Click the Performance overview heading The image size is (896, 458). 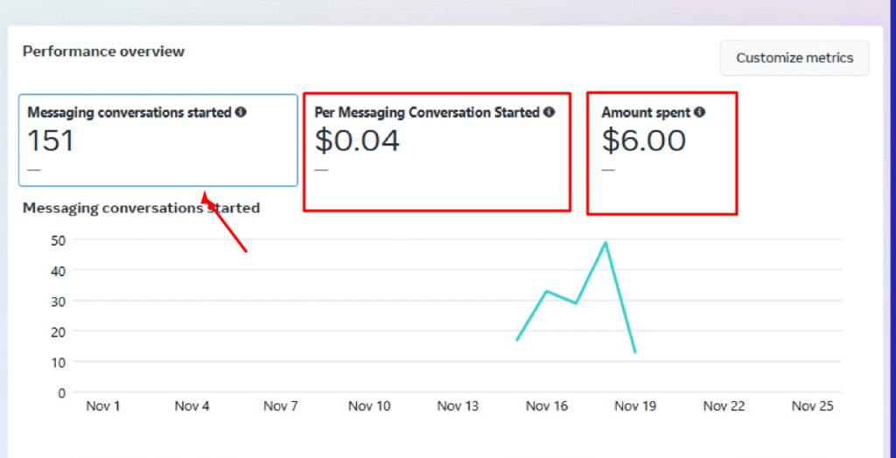point(103,52)
